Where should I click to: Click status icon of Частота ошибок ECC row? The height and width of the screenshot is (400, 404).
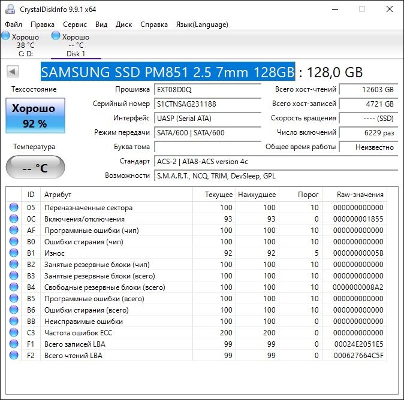[14, 332]
